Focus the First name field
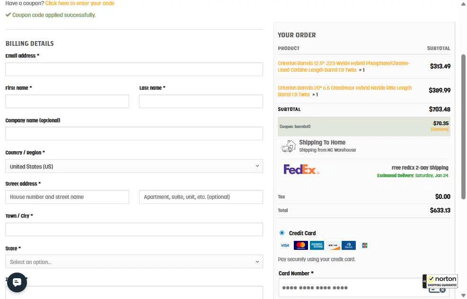467x299 pixels. pyautogui.click(x=67, y=102)
